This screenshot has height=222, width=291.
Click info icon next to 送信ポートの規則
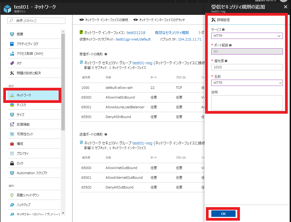coord(106,134)
